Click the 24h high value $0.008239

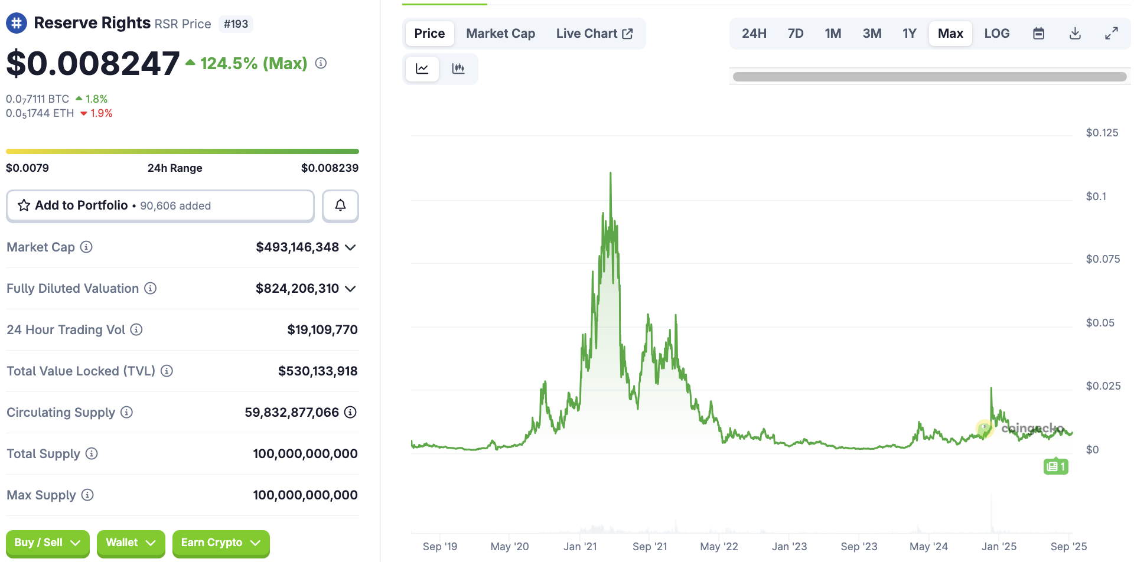point(330,168)
